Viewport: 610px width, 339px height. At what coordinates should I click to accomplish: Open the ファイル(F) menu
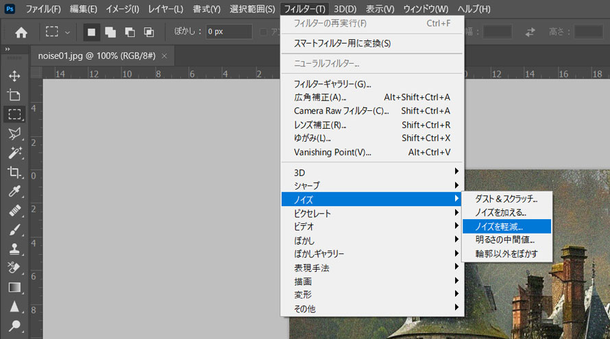click(x=43, y=8)
